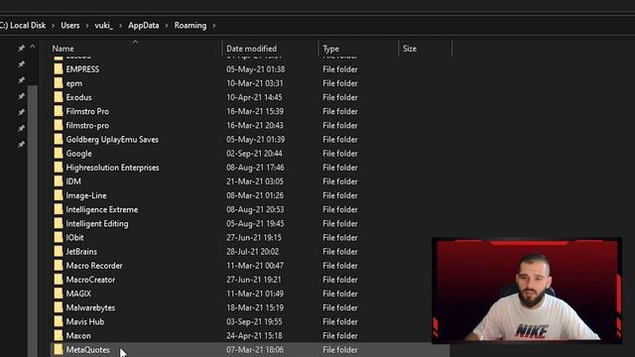Screen dimensions: 635x357
Task: Select Mavis Hub folder name
Action: [85, 321]
